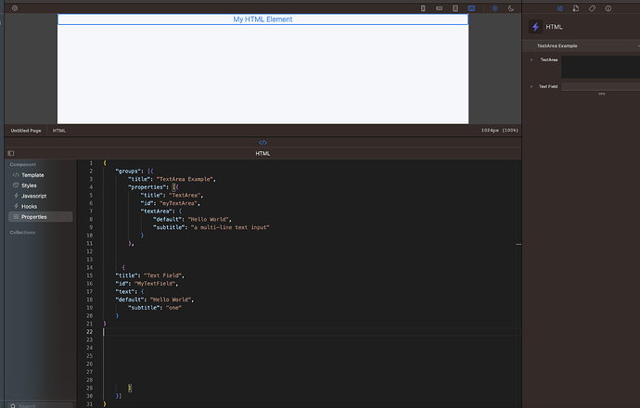
Task: Switch to the mobile landscape breakpoint
Action: pos(439,8)
